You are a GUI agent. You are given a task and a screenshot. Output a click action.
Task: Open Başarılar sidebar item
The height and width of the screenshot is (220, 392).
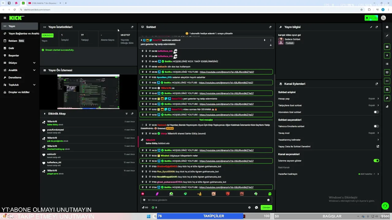[20, 56]
